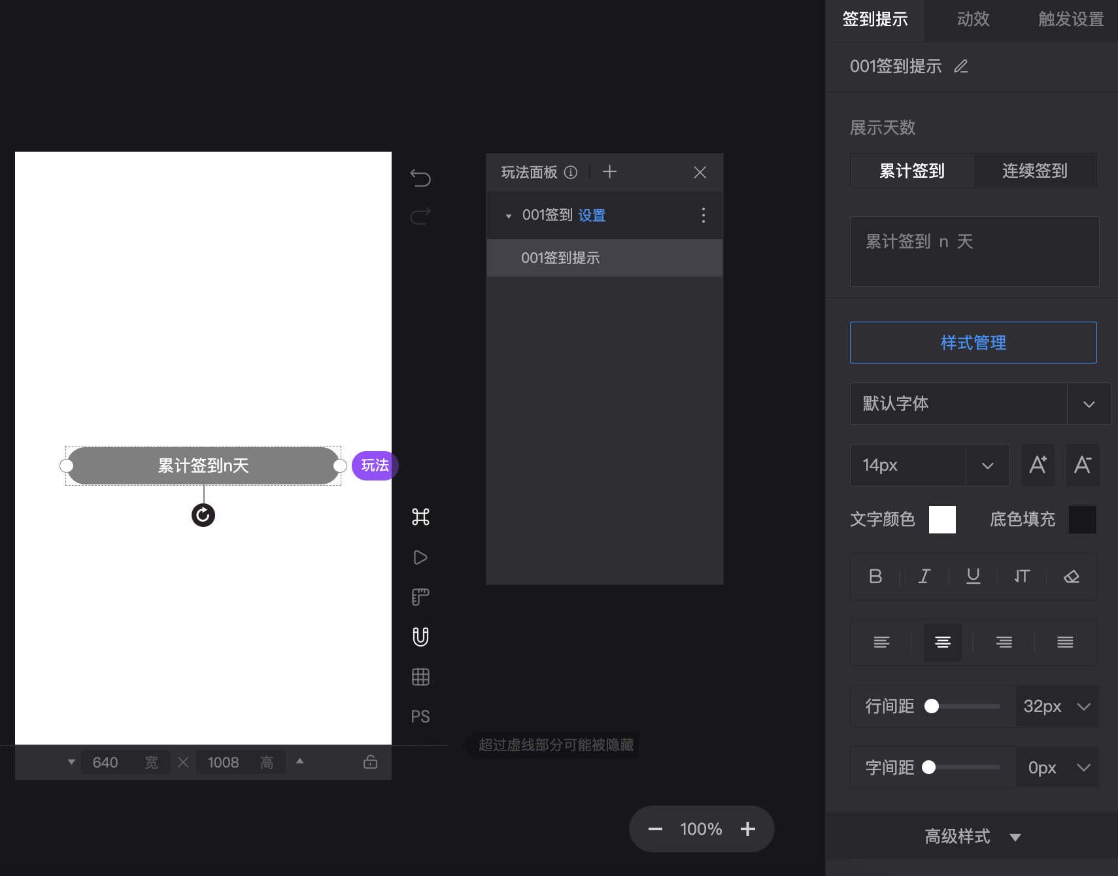The height and width of the screenshot is (876, 1118).
Task: Switch to the 动效 tab
Action: (x=973, y=19)
